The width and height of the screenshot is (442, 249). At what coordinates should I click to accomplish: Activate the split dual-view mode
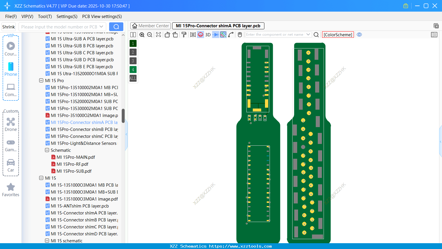click(x=133, y=35)
